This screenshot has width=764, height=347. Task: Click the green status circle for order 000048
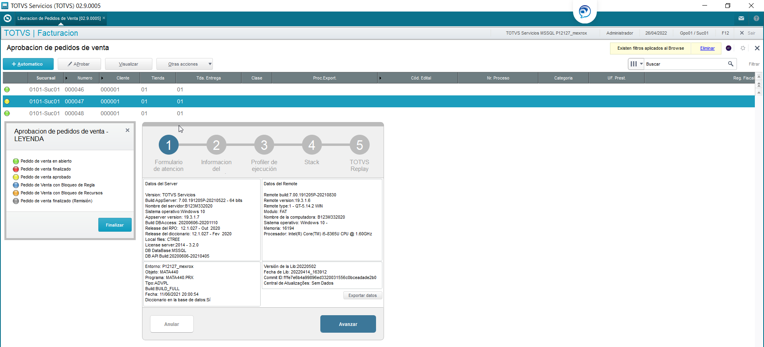tap(7, 113)
